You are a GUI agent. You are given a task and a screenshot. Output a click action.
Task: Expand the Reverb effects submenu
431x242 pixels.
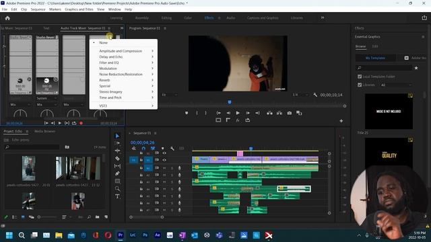pyautogui.click(x=123, y=80)
